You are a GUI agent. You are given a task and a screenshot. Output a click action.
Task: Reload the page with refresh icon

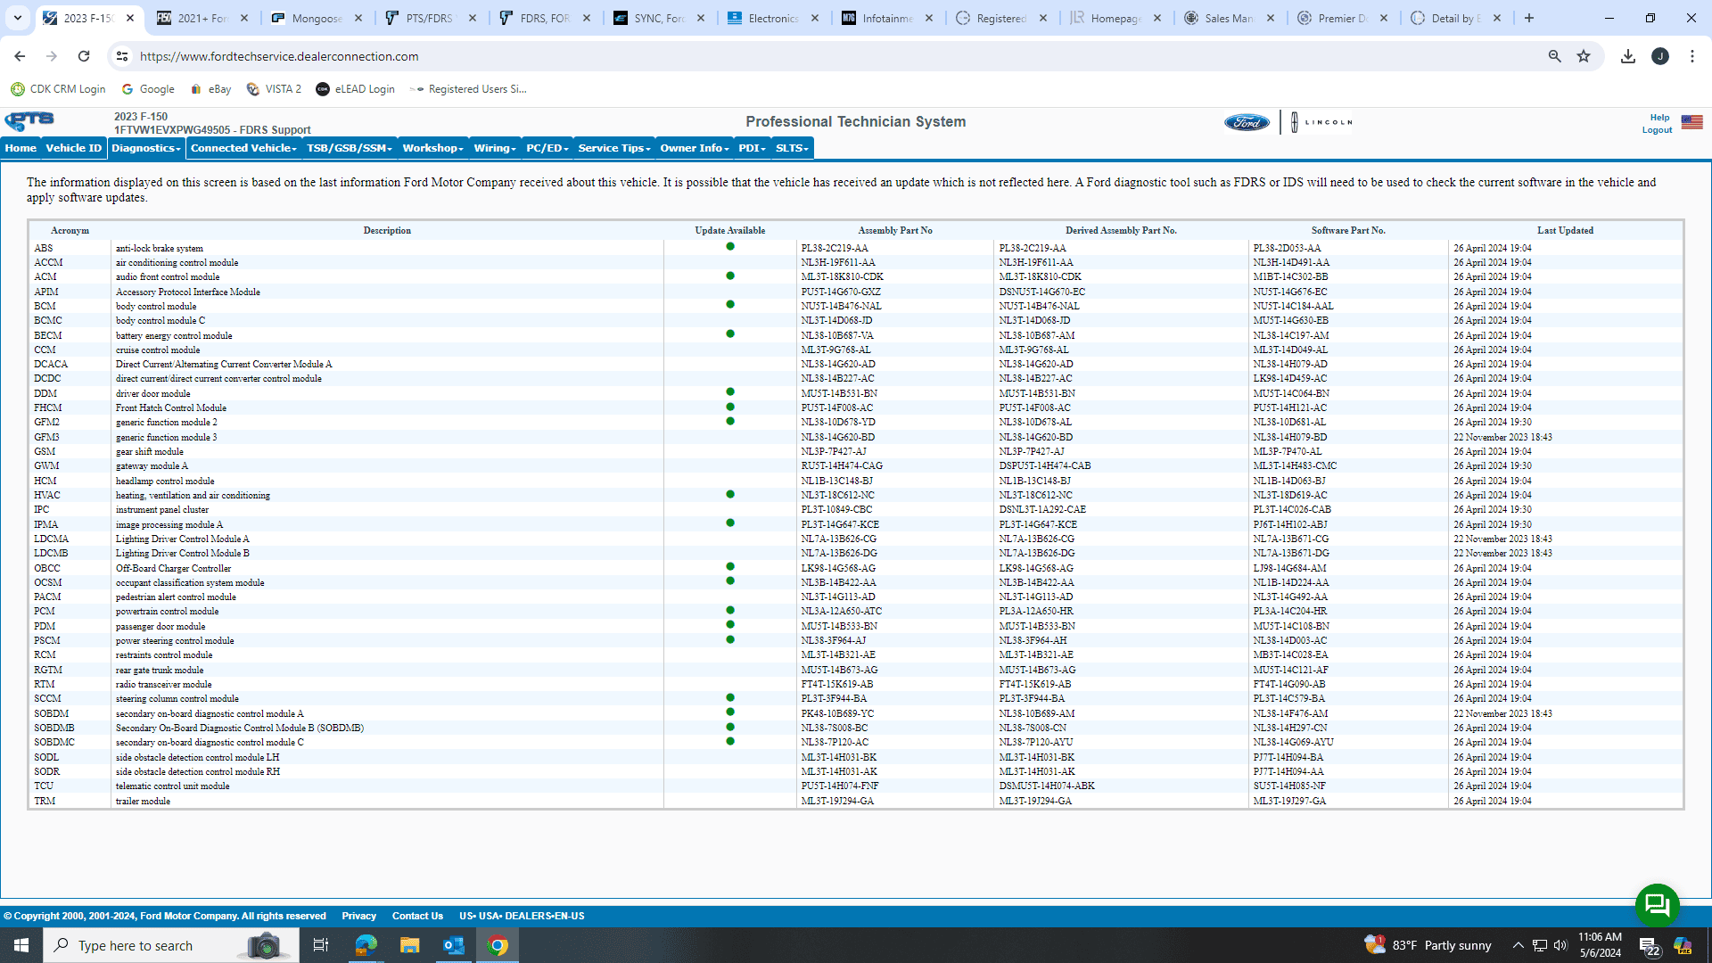[84, 56]
